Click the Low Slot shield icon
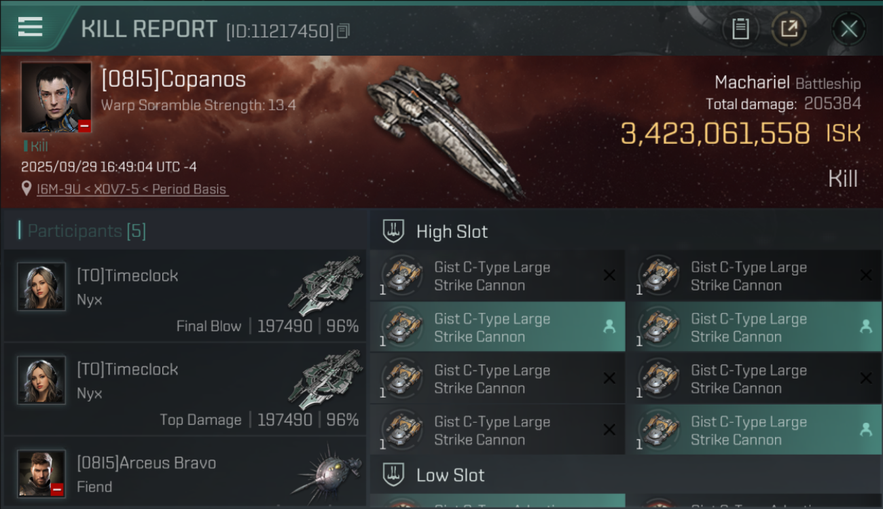The width and height of the screenshot is (883, 509). (394, 474)
